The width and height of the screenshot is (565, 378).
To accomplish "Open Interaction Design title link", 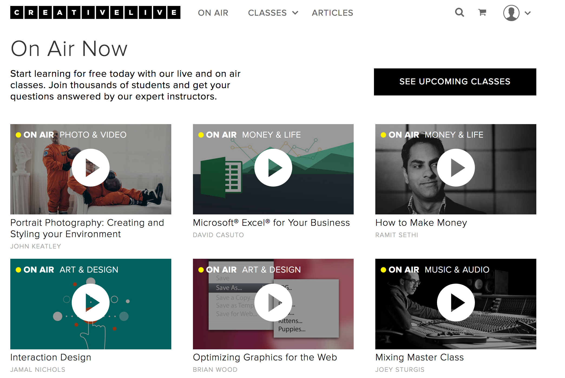I will [51, 357].
